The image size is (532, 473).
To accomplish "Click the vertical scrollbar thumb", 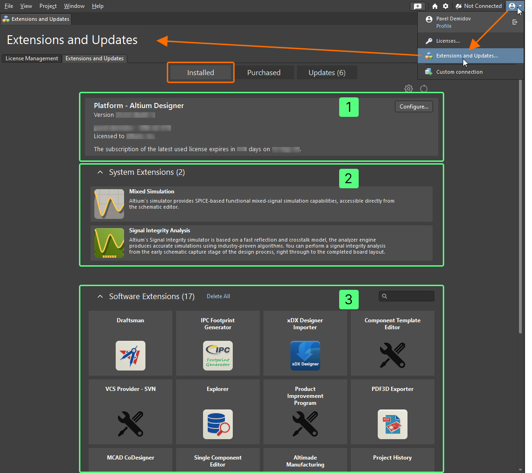I will pos(520,206).
